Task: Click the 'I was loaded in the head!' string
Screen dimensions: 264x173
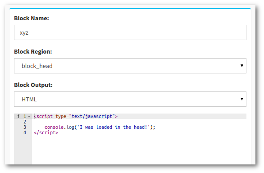Action: (114, 127)
